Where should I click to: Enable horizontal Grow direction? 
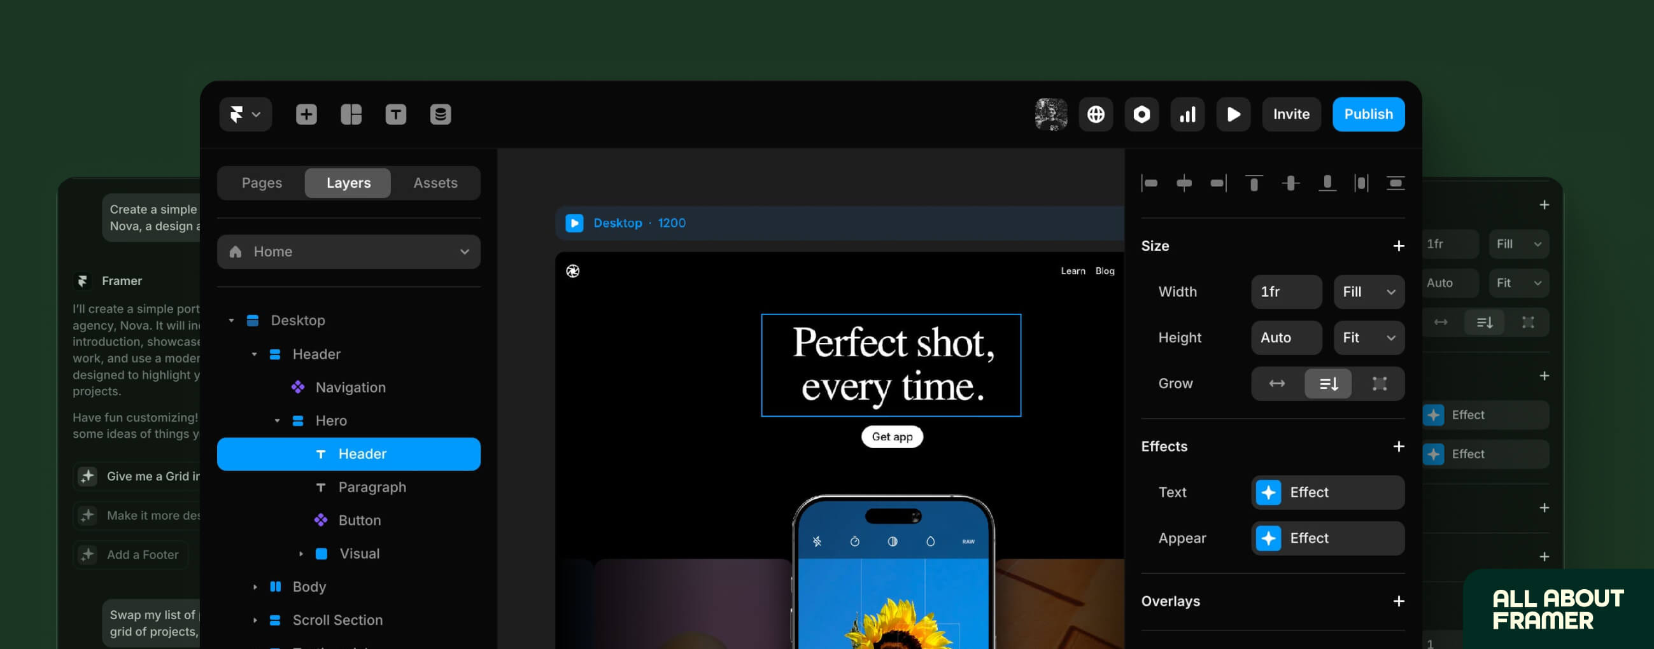click(1276, 383)
